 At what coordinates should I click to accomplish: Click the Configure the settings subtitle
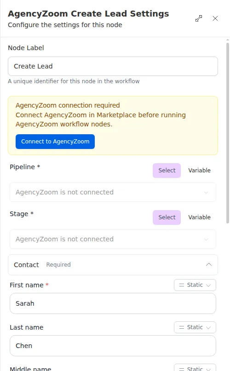[x=65, y=25]
